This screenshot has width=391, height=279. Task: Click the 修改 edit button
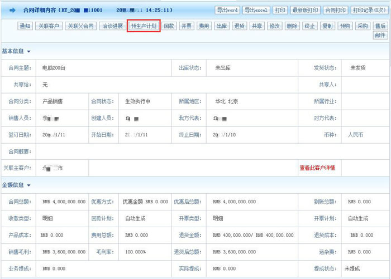(x=274, y=26)
